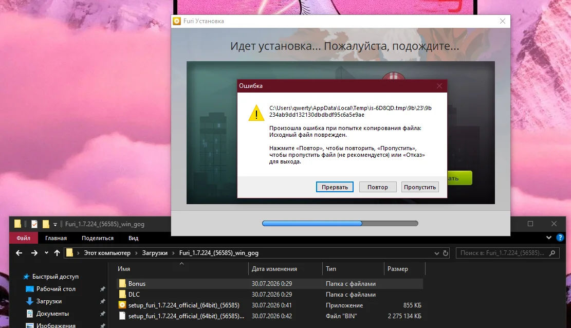Open Изображения in navigation pane
Screen dimensions: 571x328
[x=56, y=325]
